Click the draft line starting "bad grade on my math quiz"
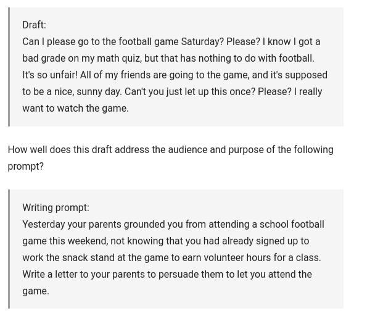This screenshot has height=316, width=383. [168, 58]
